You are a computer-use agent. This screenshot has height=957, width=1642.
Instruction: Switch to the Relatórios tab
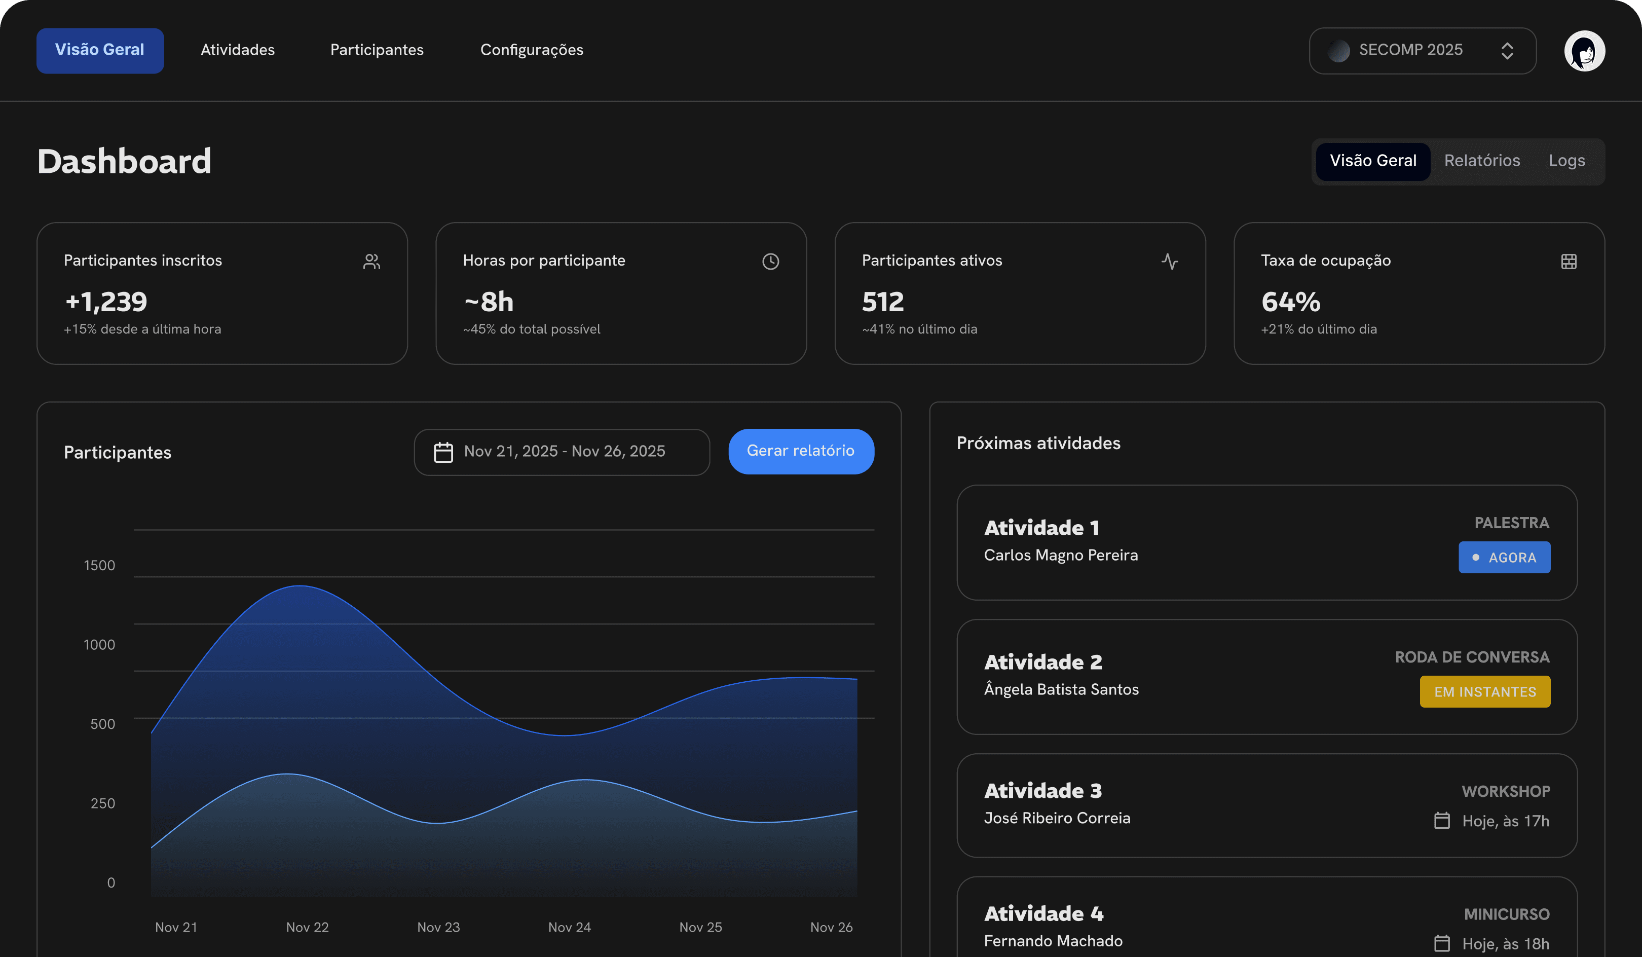pyautogui.click(x=1482, y=161)
